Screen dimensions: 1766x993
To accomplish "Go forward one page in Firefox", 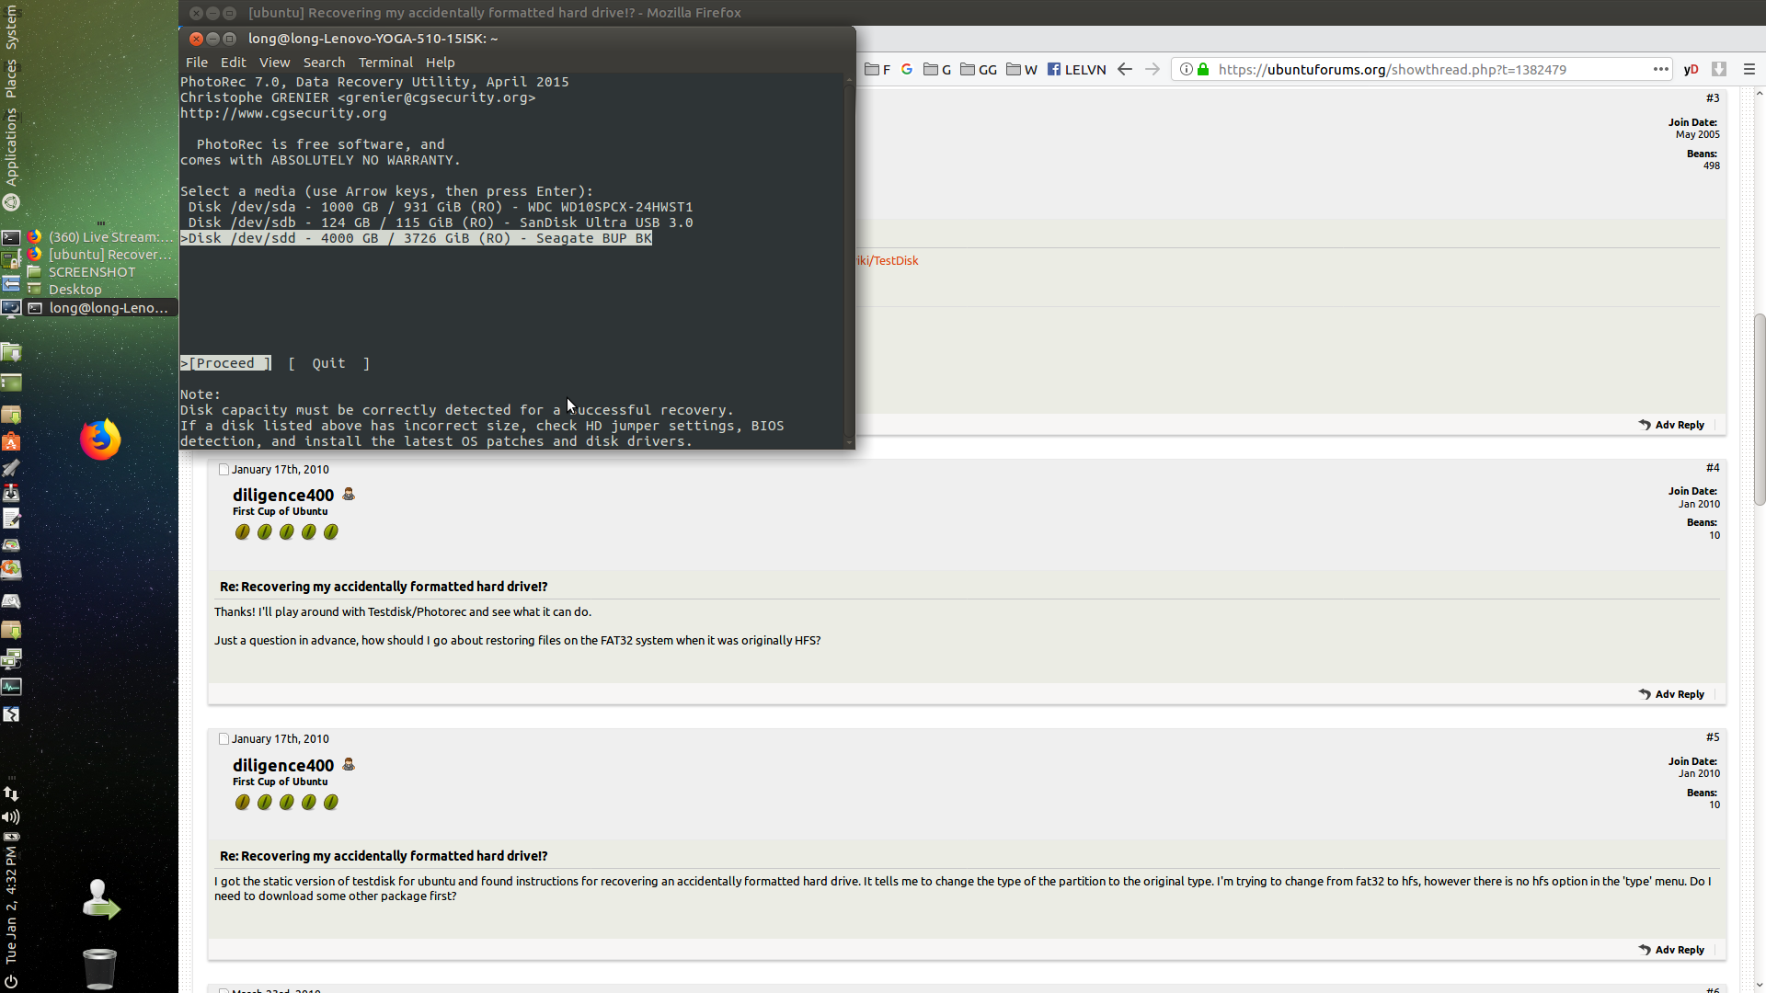I will pyautogui.click(x=1152, y=69).
